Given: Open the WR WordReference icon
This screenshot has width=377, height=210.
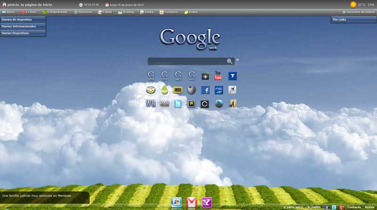Looking at the screenshot, I should pyautogui.click(x=151, y=104).
